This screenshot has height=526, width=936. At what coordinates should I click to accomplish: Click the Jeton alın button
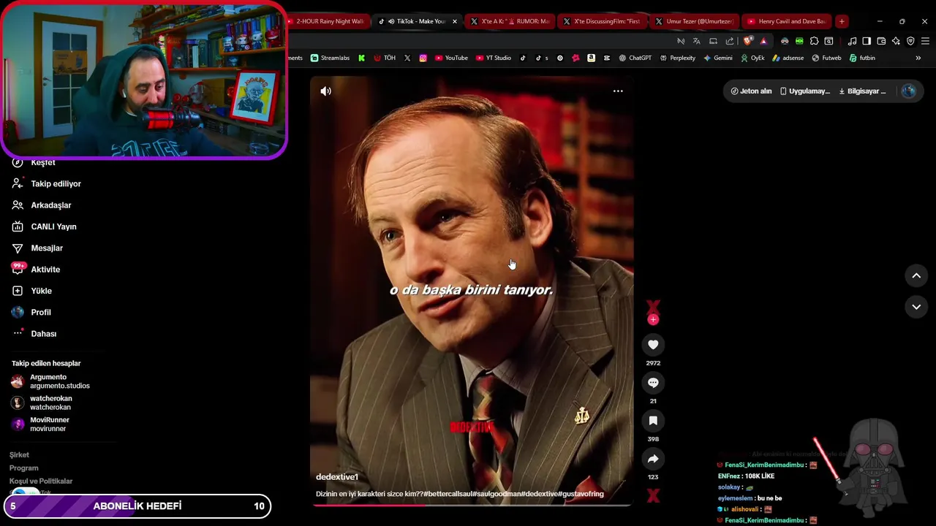click(x=751, y=91)
